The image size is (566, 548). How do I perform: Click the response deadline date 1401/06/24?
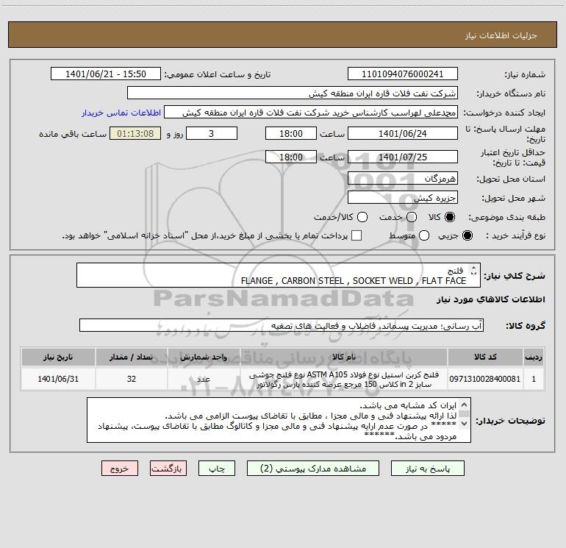(x=403, y=133)
